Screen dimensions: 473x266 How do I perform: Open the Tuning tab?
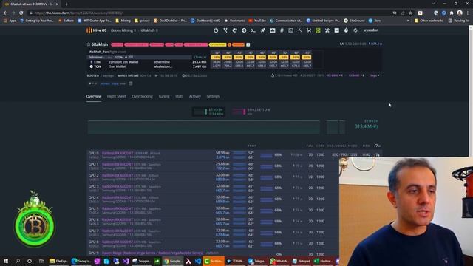coord(164,96)
